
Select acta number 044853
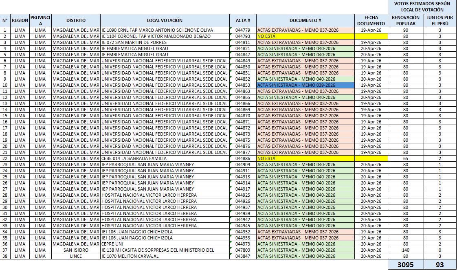(x=243, y=86)
